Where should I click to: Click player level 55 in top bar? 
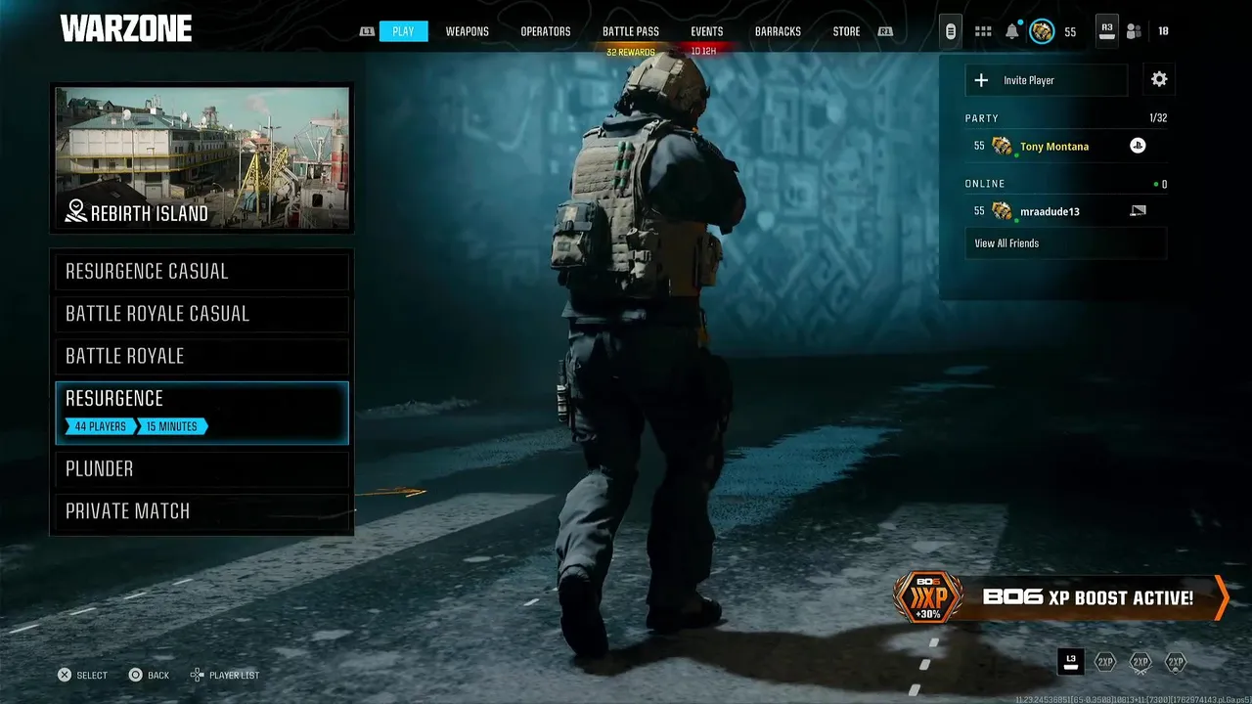[1070, 32]
